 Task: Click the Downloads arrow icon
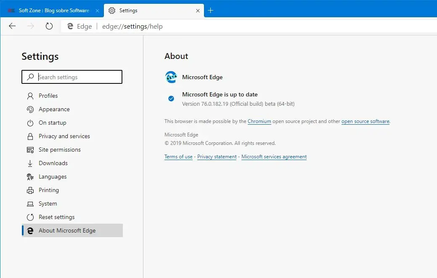point(30,163)
